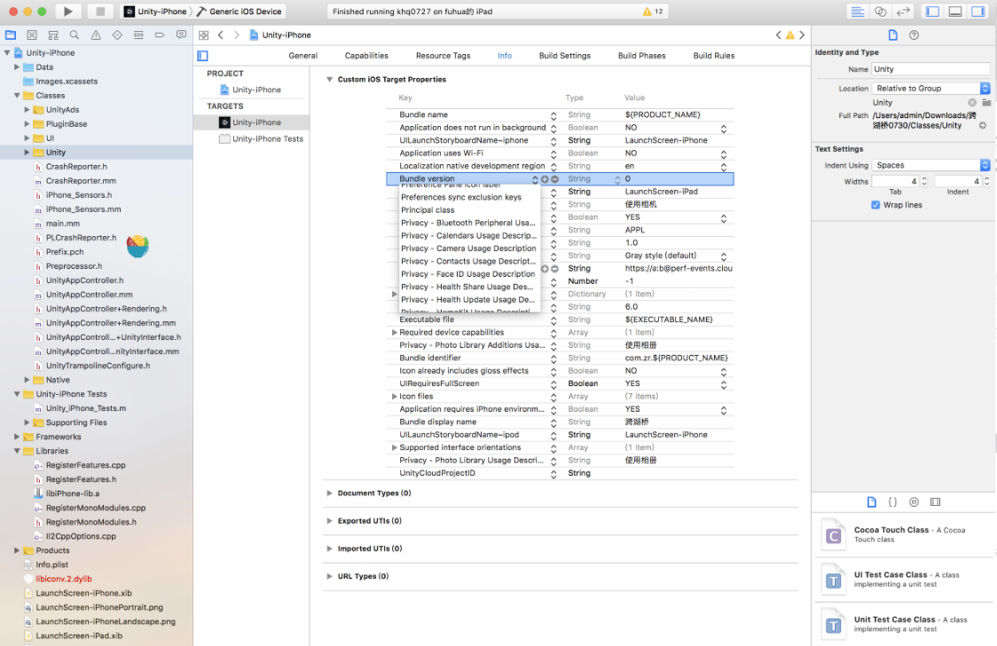997x646 pixels.
Task: Switch to the Assistant editor
Action: click(880, 12)
